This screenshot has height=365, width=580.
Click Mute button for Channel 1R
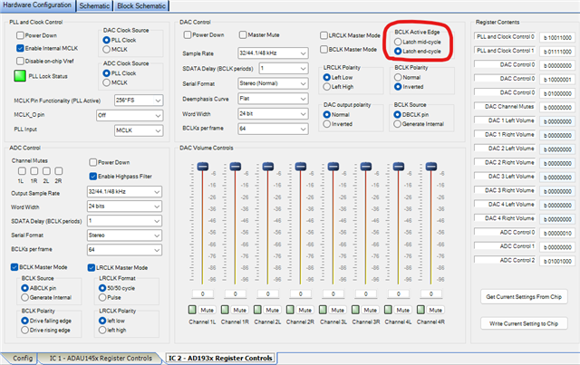tap(239, 310)
